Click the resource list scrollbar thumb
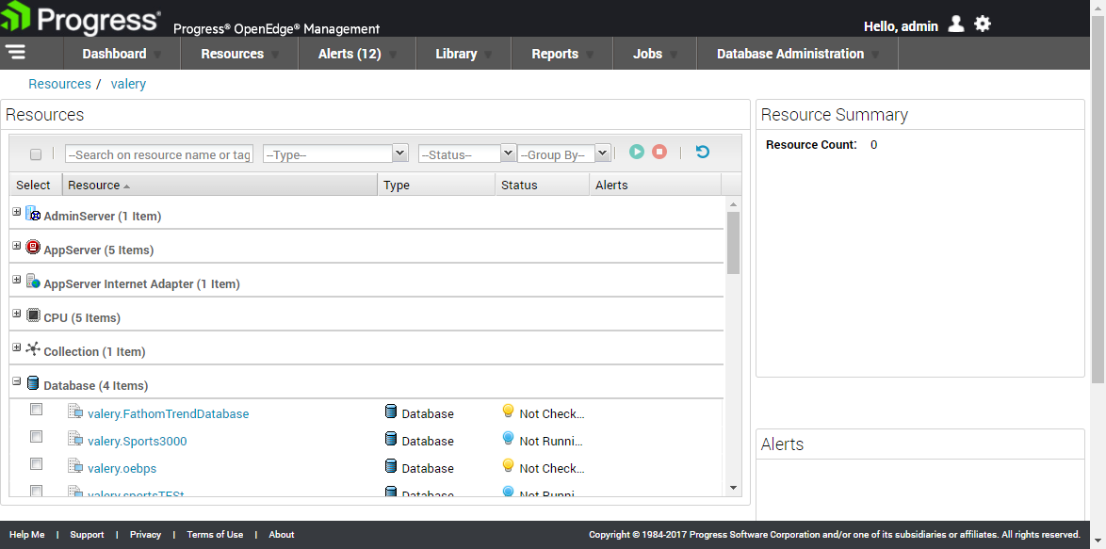1106x549 pixels. (x=733, y=242)
